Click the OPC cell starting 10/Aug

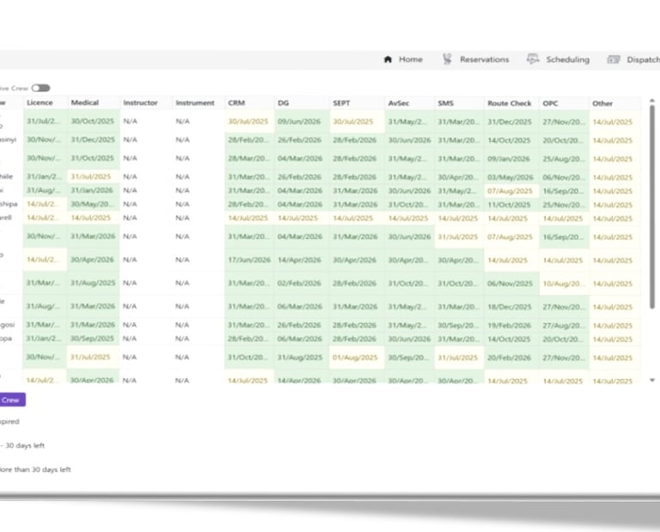[x=564, y=284]
